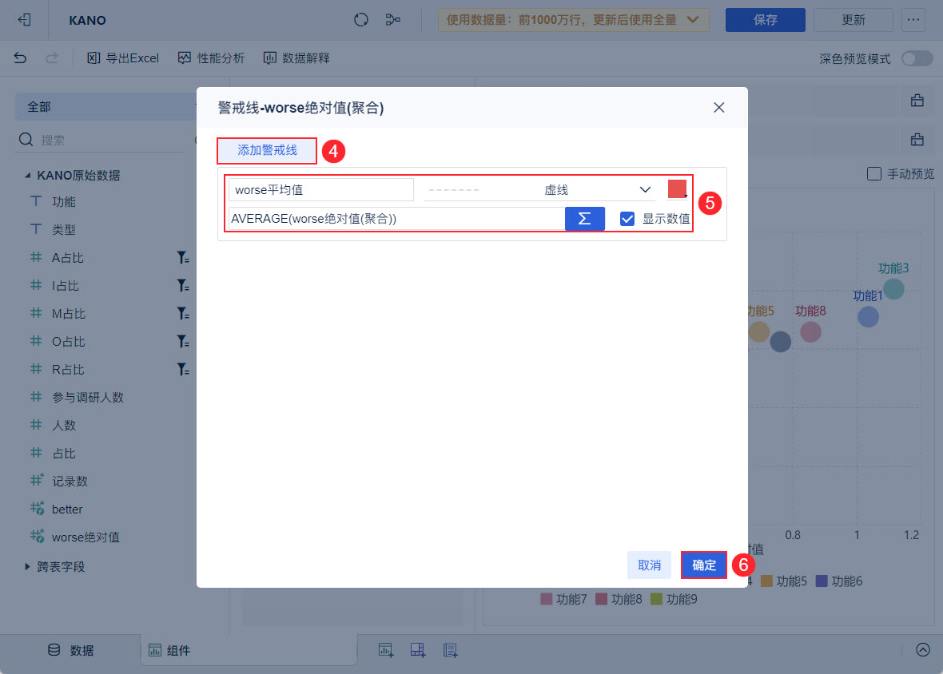This screenshot has height=674, width=943.
Task: Click the exit/back icon at top left
Action: [x=24, y=20]
